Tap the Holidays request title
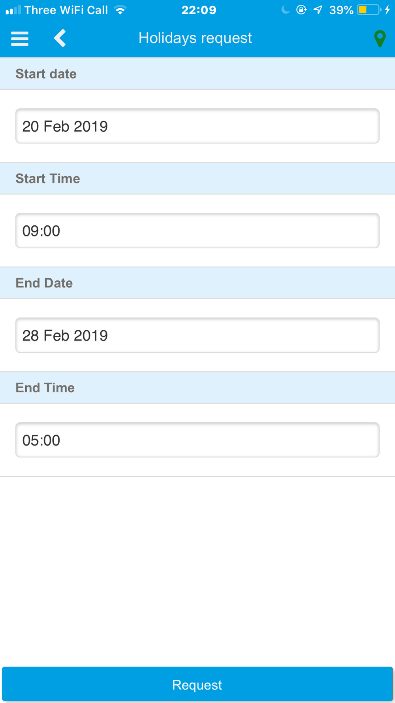 click(x=195, y=38)
